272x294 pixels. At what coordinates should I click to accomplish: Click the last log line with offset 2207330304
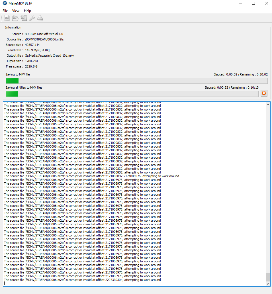click(x=82, y=280)
